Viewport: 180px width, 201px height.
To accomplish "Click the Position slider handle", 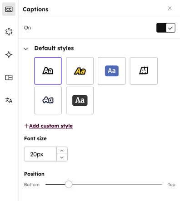I will 69,184.
